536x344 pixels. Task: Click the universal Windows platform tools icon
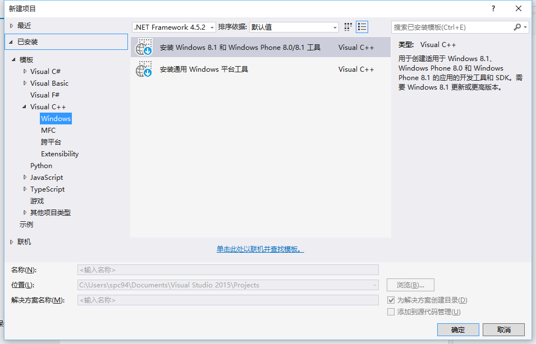(144, 69)
